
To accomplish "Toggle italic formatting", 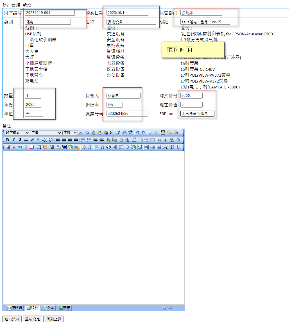I will [13, 140].
